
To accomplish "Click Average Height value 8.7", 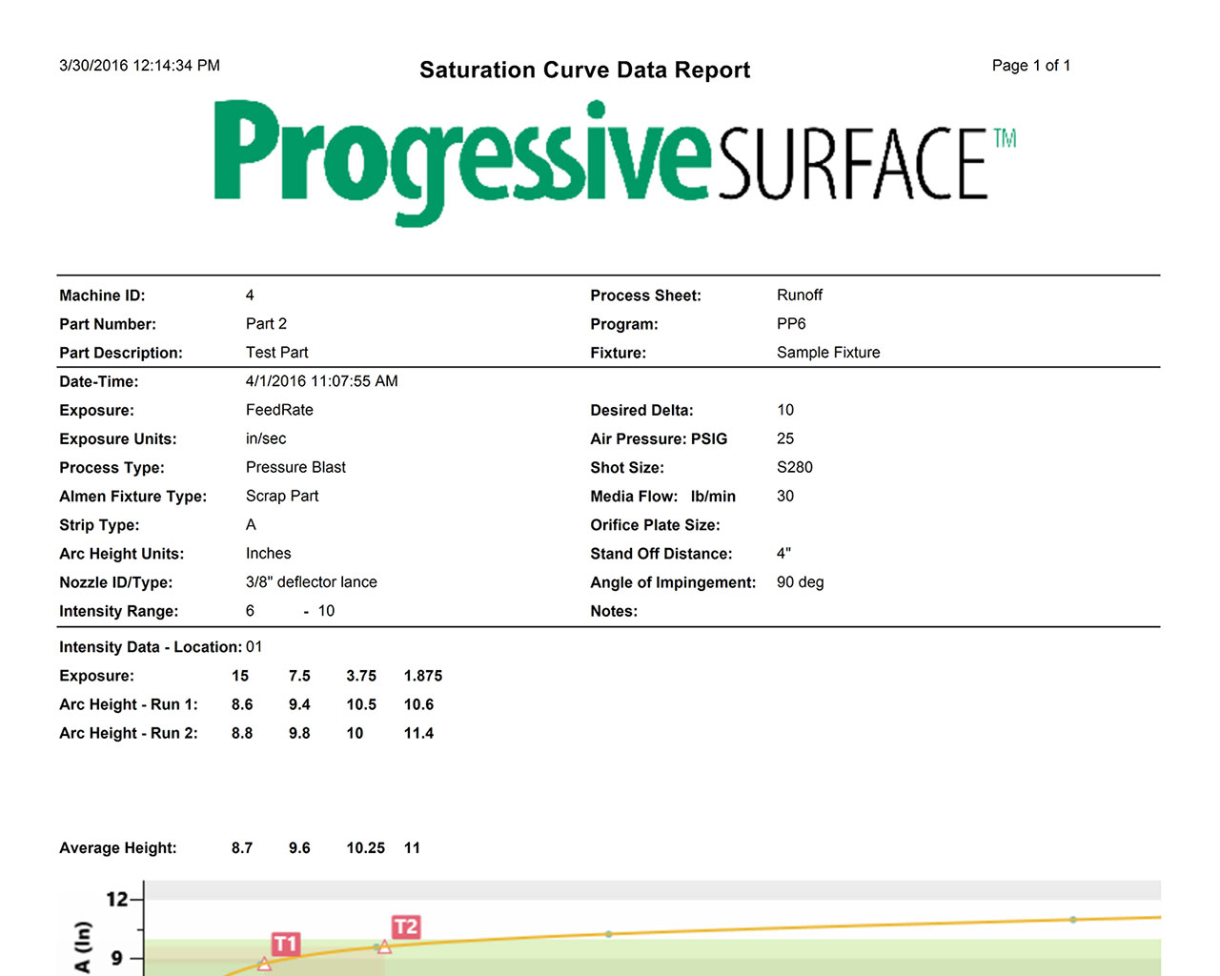I will click(242, 847).
